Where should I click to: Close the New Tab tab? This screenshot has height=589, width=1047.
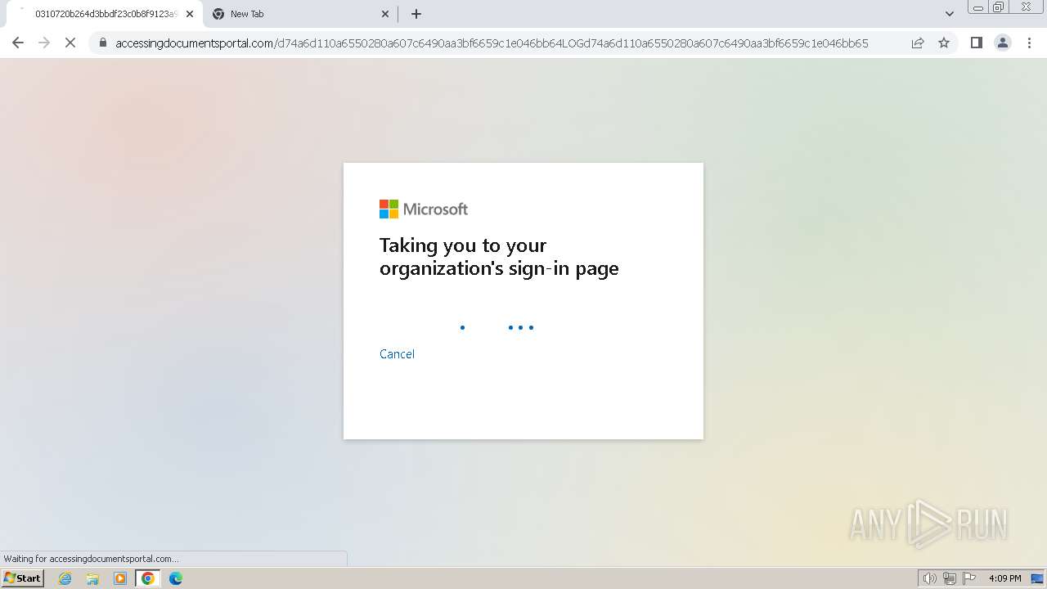(x=385, y=14)
